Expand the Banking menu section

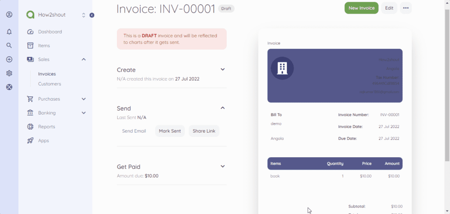83,113
